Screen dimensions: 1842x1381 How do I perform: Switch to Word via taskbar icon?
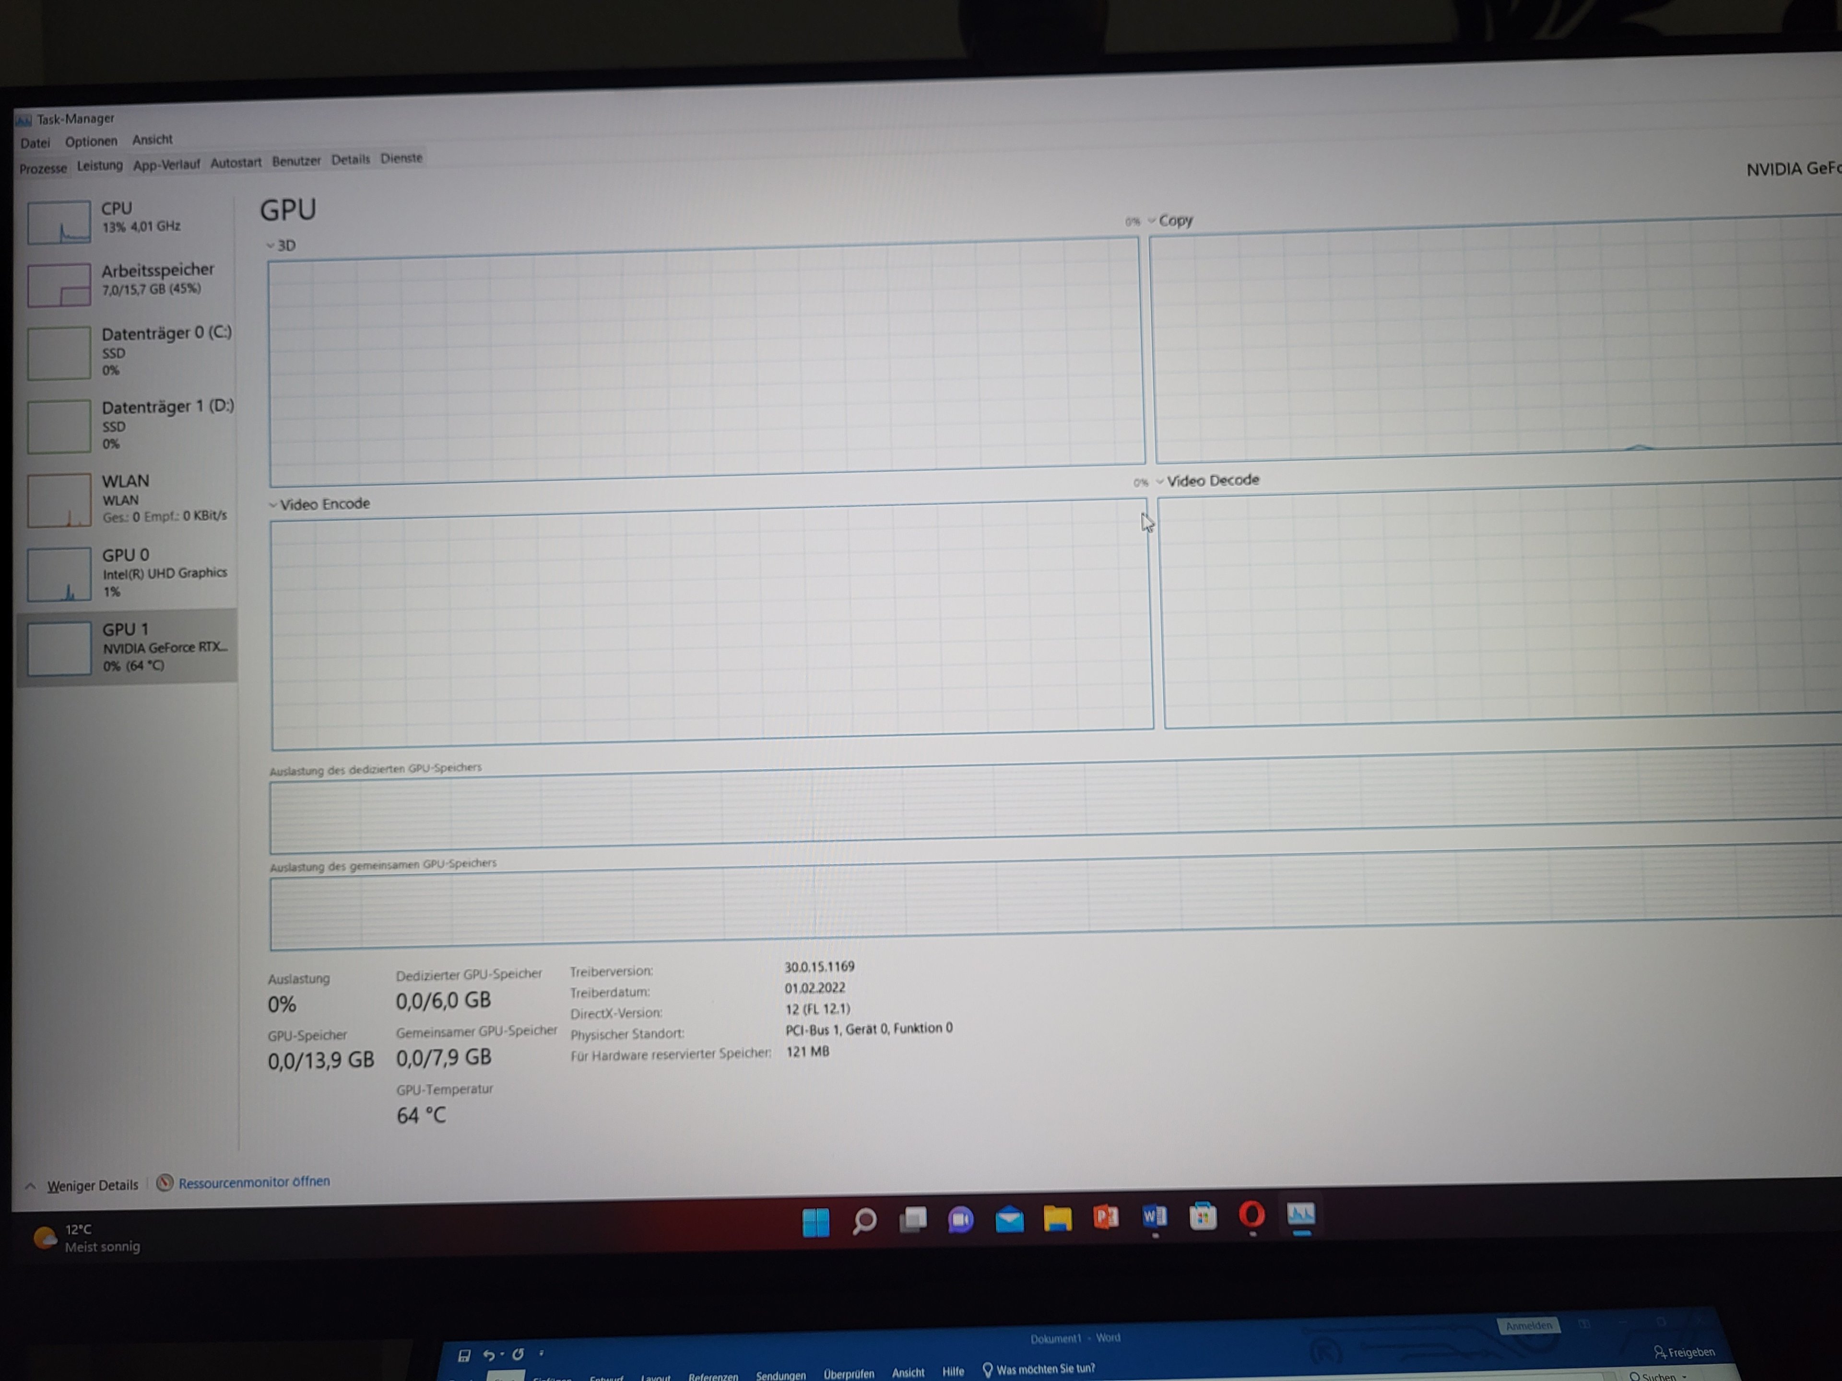tap(1154, 1217)
